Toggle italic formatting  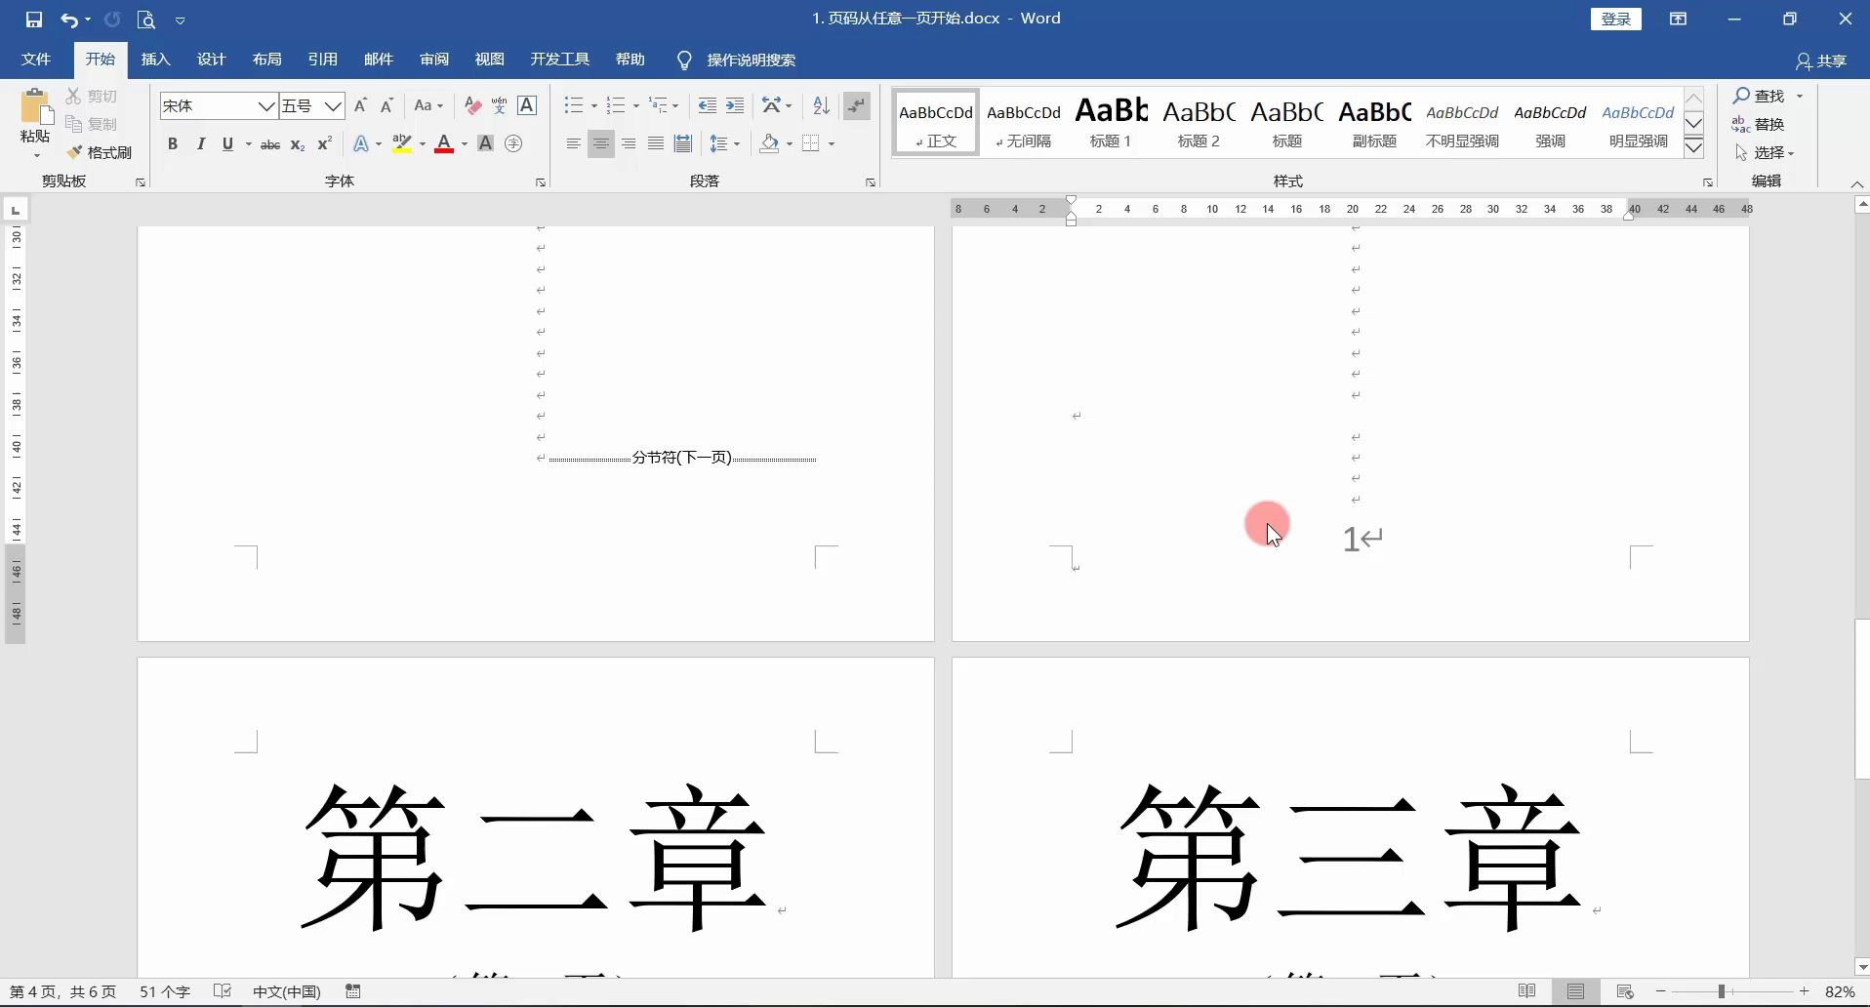(201, 143)
